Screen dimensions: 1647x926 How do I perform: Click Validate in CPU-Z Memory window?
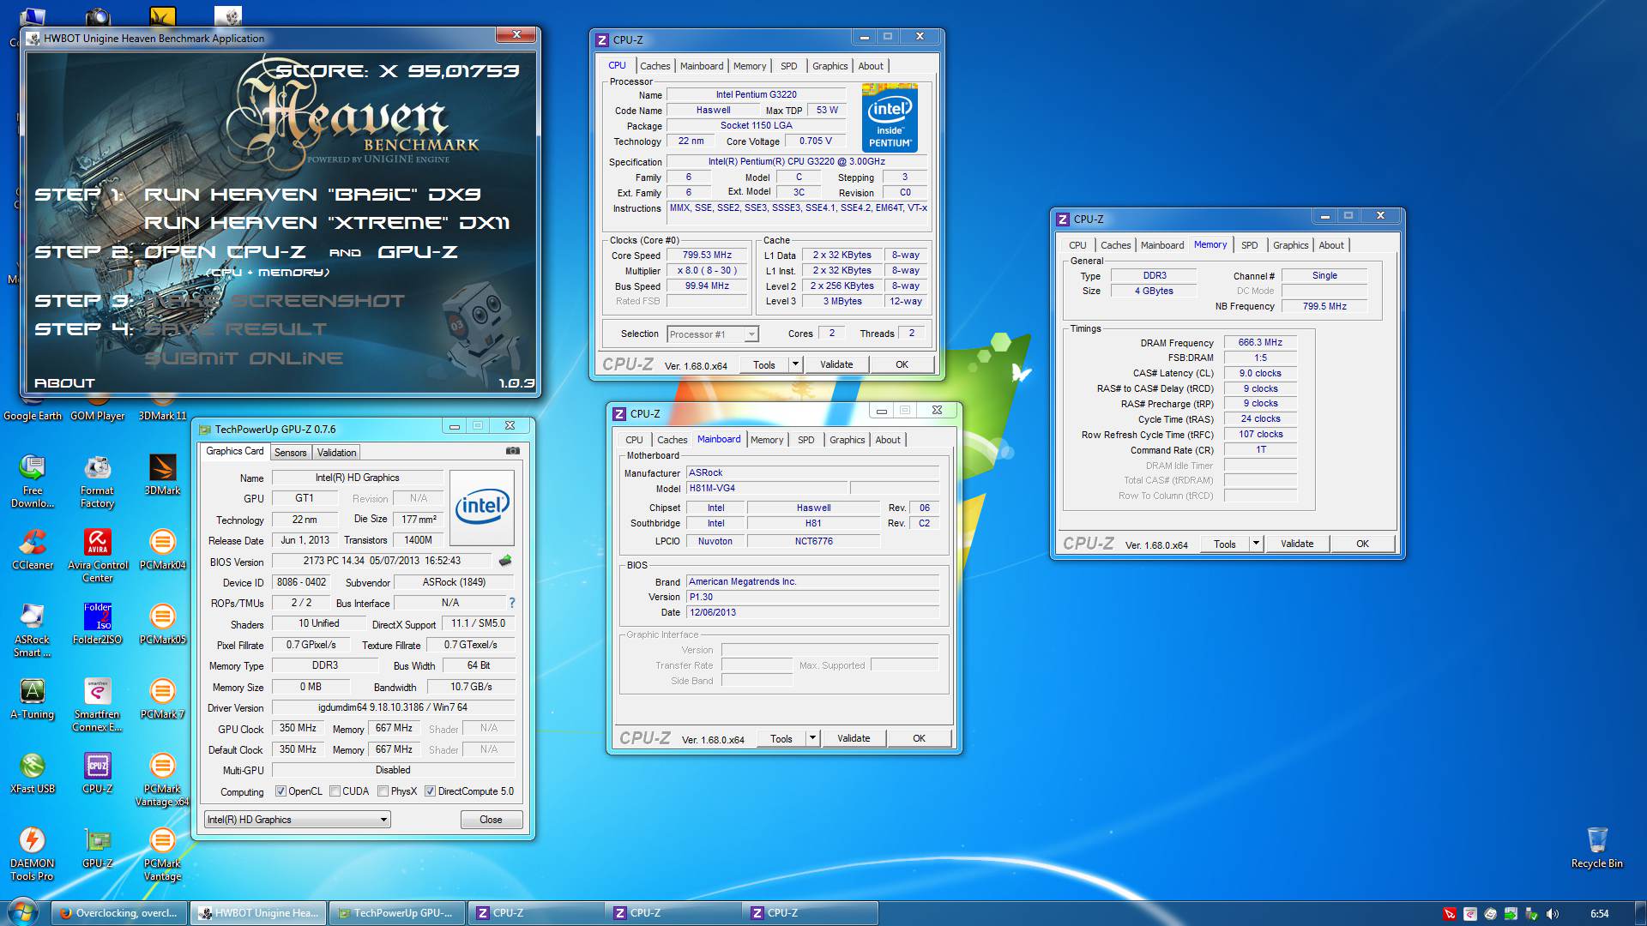1297,544
